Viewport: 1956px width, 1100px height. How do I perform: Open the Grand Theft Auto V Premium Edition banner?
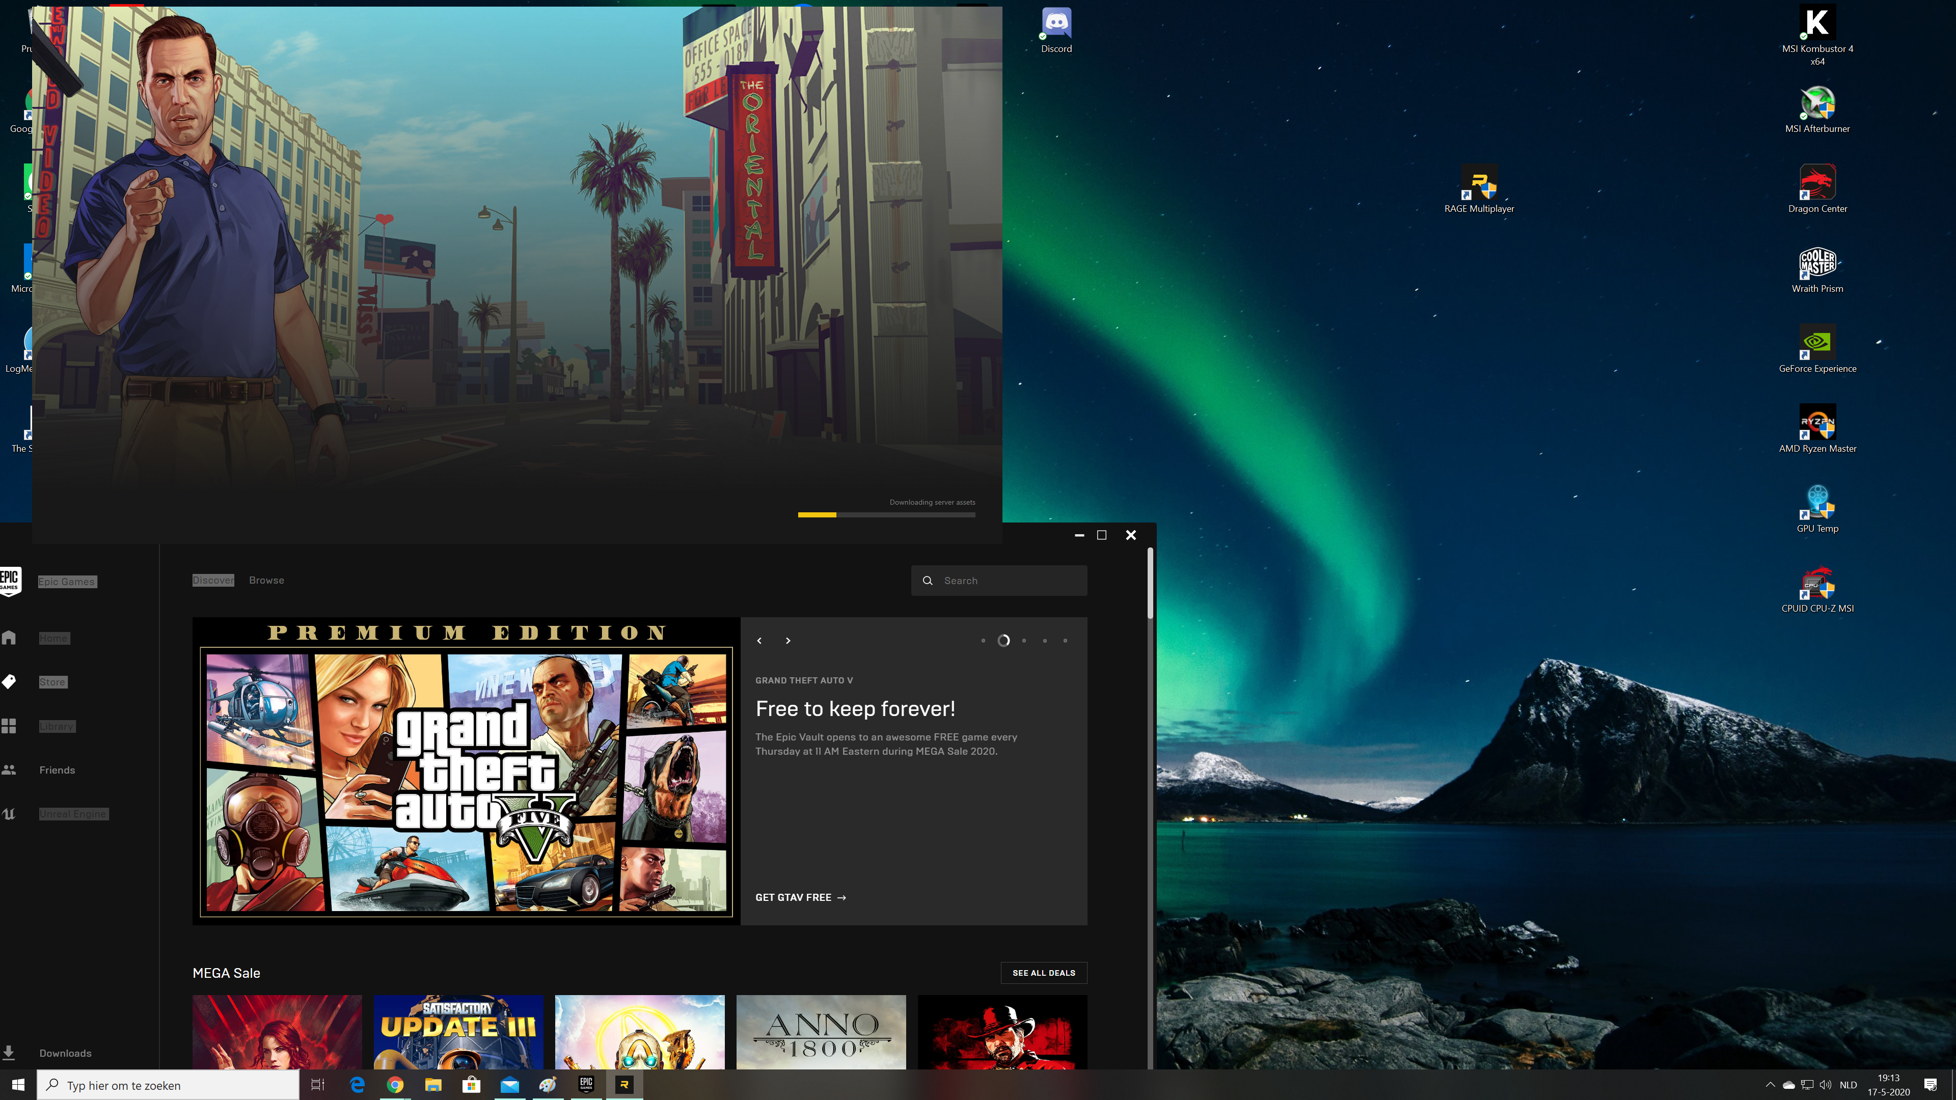coord(466,772)
